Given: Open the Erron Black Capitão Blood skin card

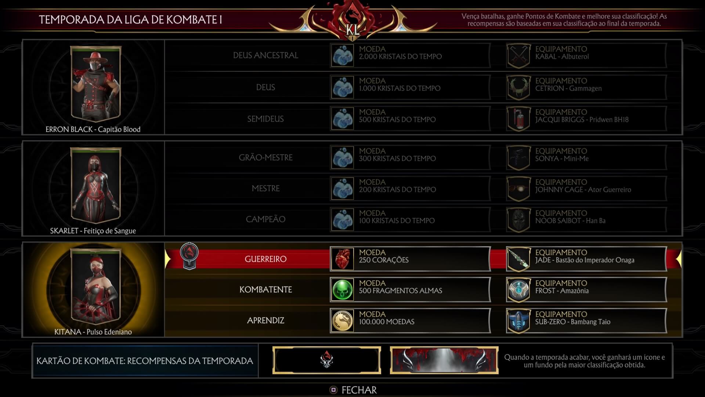Looking at the screenshot, I should [x=93, y=87].
